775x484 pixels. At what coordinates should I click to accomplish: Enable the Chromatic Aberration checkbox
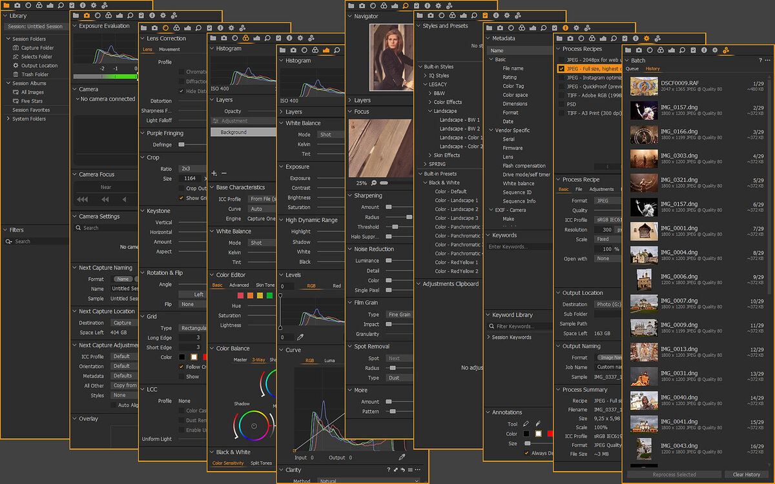[x=181, y=72]
